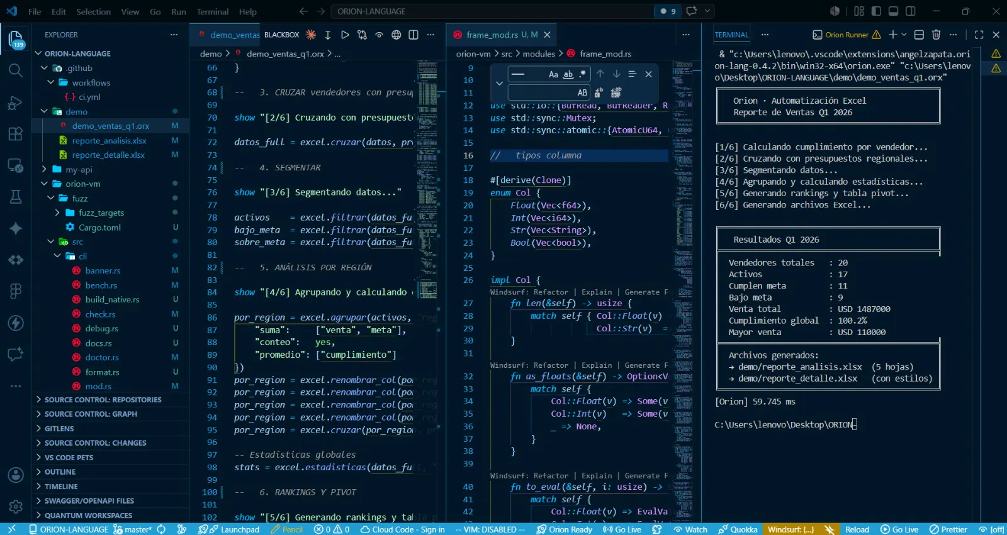The height and width of the screenshot is (535, 1007).
Task: Kill terminal with trash icon
Action: click(936, 35)
